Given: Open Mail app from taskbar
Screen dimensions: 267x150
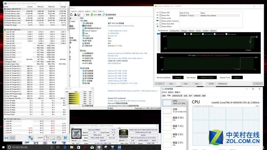Looking at the screenshot, I should [92, 147].
